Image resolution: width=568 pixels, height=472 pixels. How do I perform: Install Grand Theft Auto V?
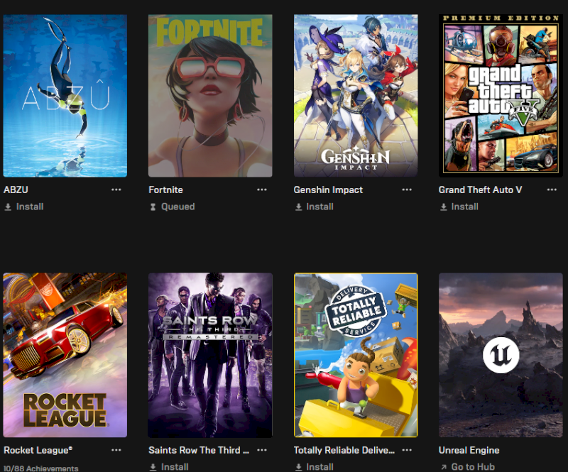465,207
